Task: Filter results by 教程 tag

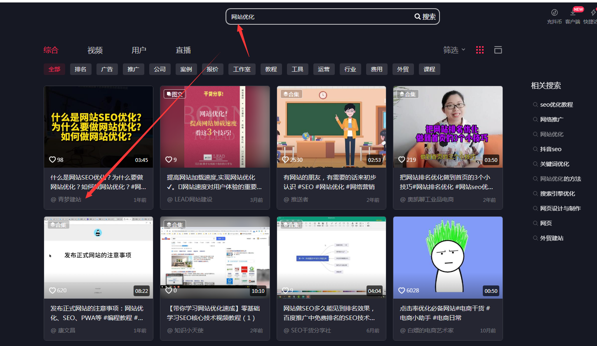Action: [x=271, y=69]
